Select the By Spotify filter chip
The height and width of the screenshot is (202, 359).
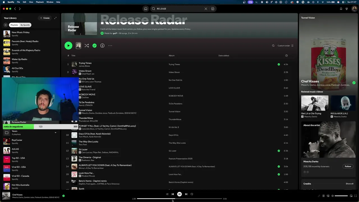[25, 25]
